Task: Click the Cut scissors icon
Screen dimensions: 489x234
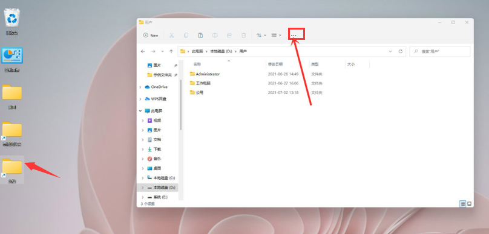Action: pyautogui.click(x=171, y=36)
